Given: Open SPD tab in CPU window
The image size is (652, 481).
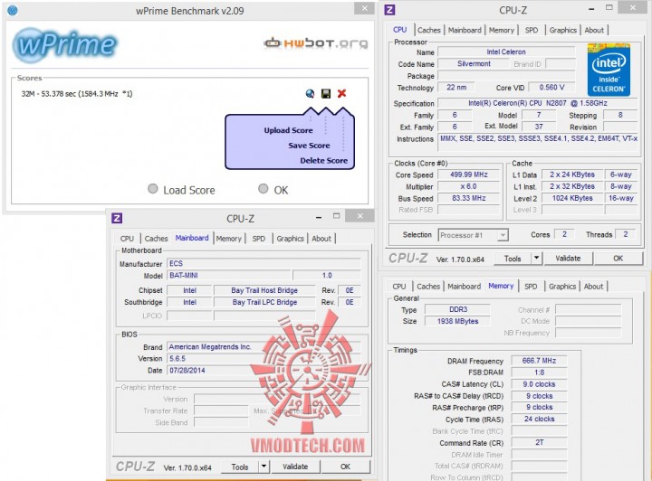Looking at the screenshot, I should pos(531,30).
